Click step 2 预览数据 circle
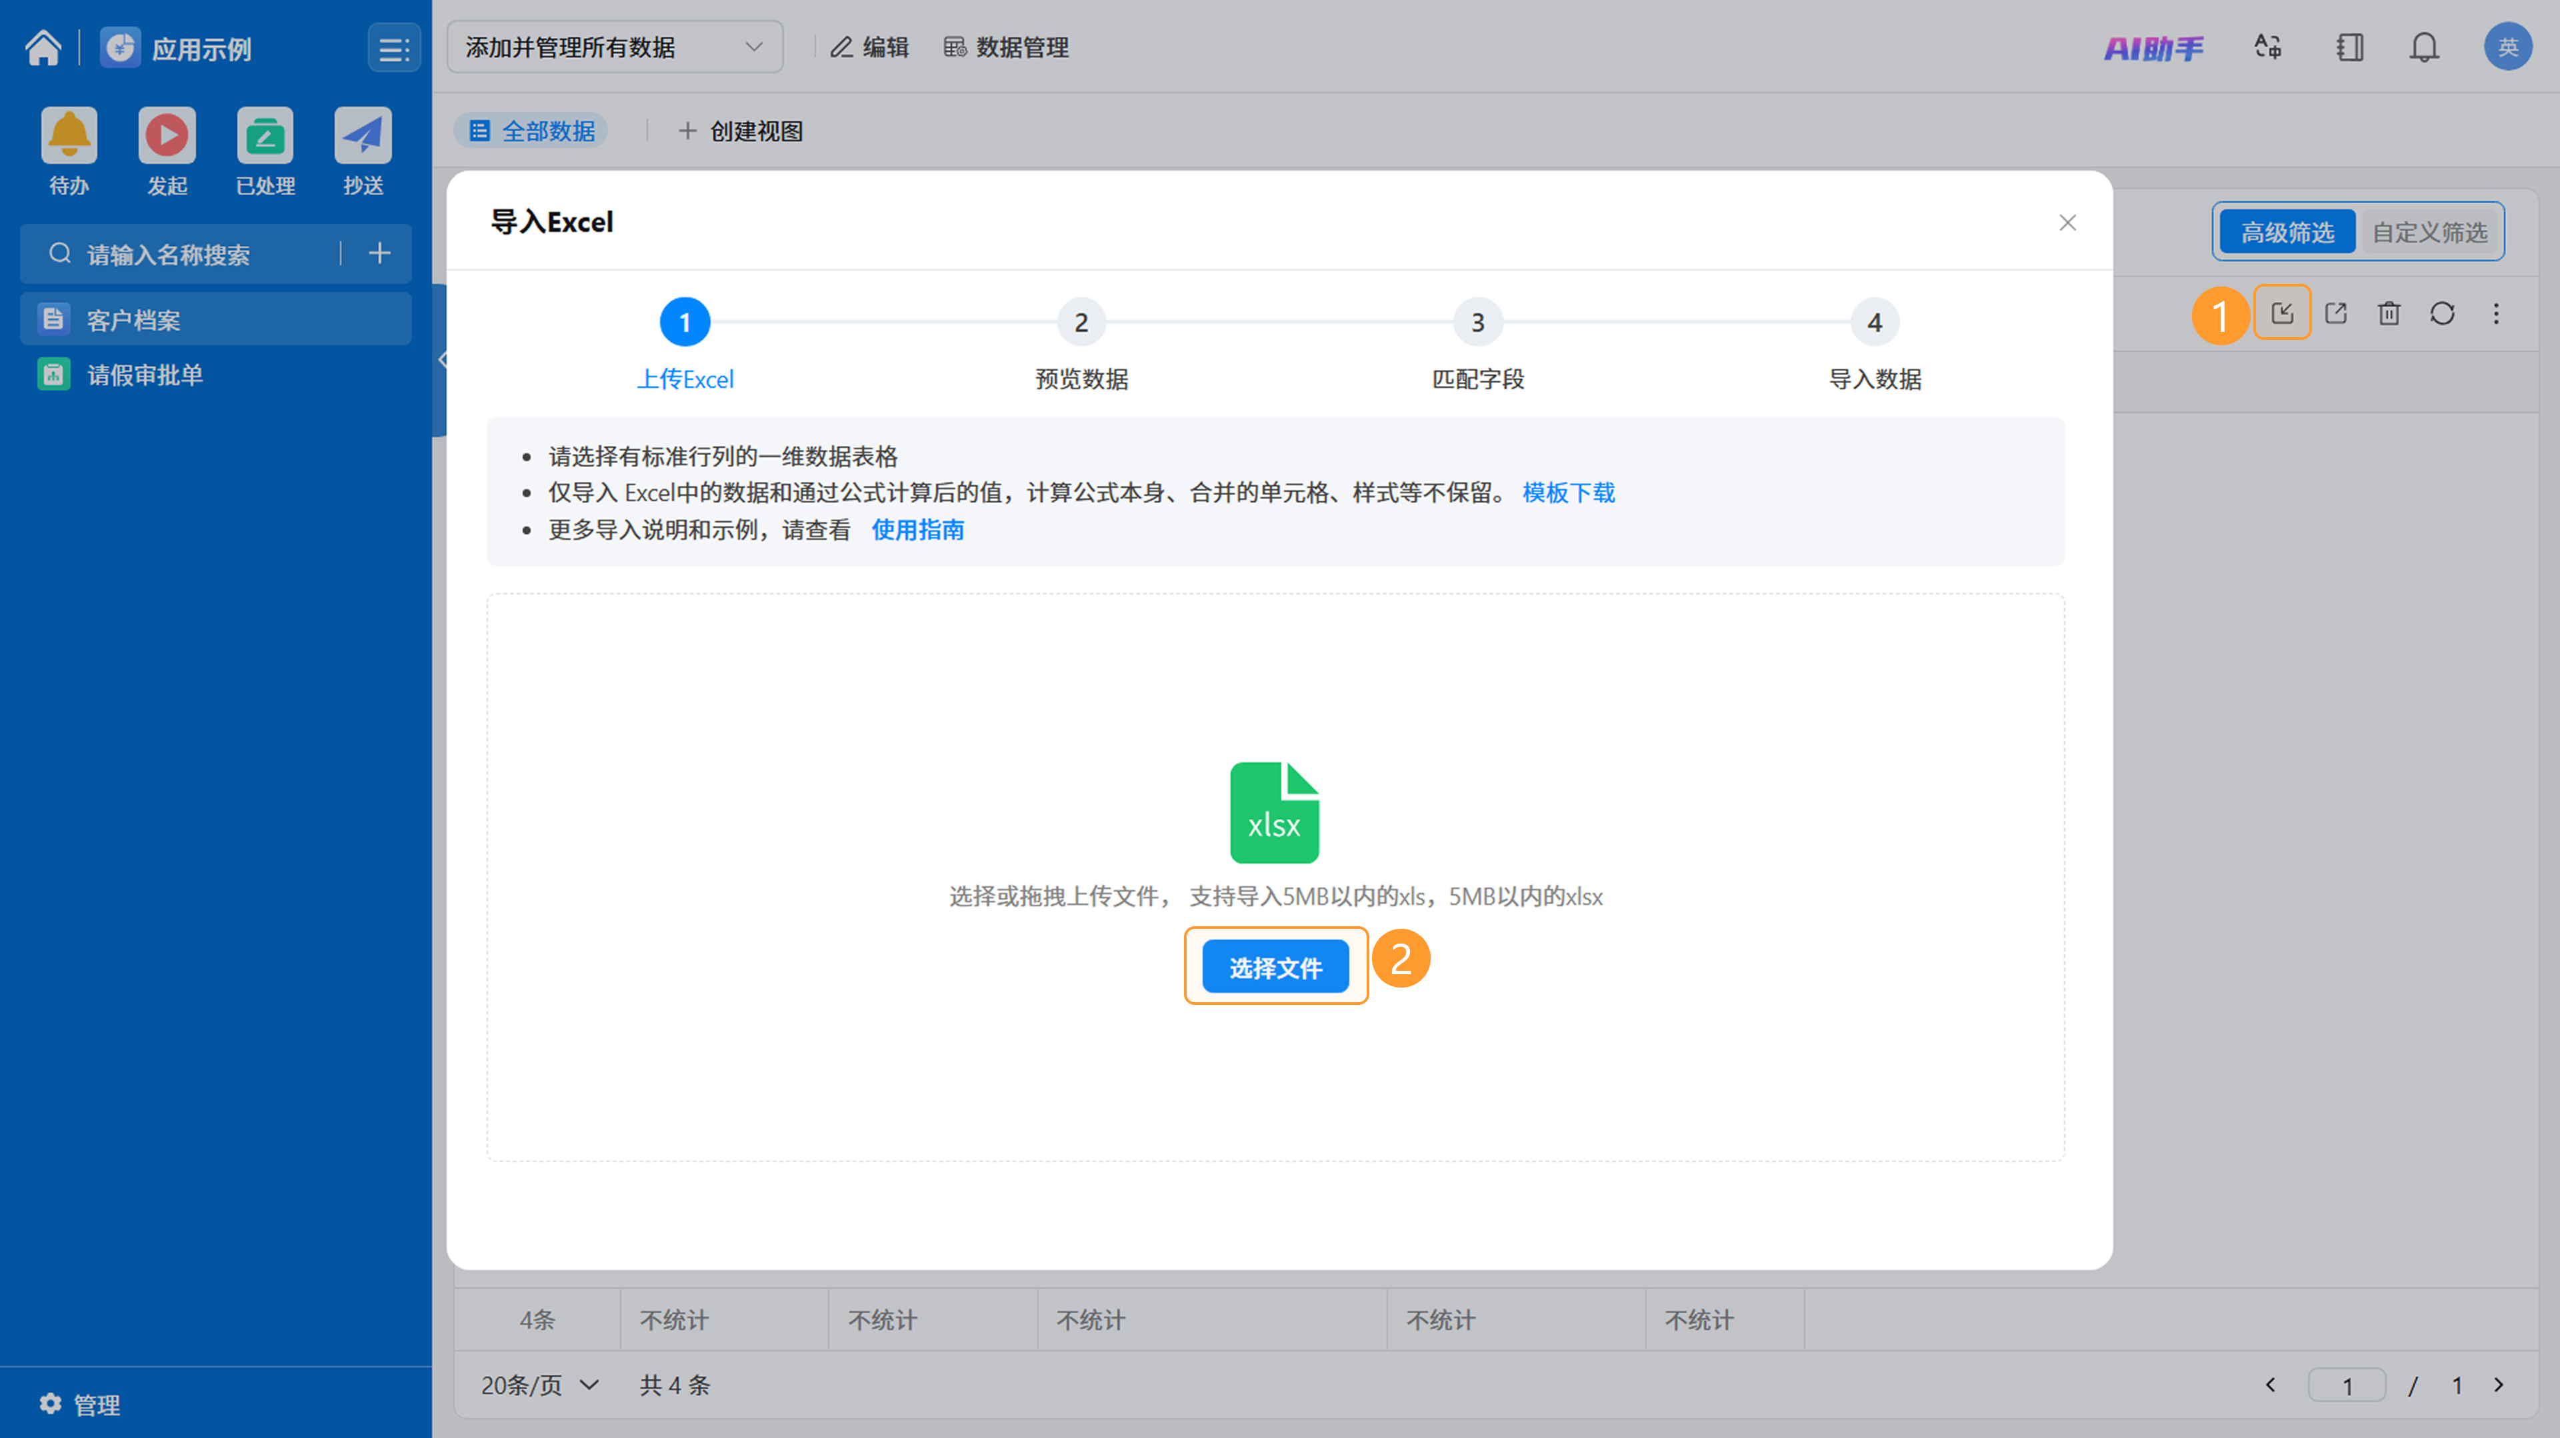The height and width of the screenshot is (1438, 2560). coord(1081,322)
